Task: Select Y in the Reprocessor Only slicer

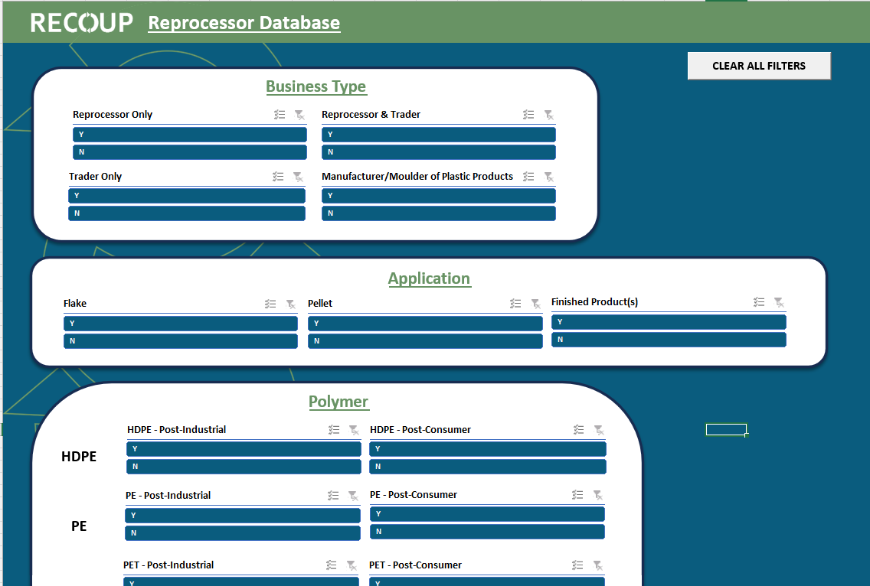Action: coord(189,134)
